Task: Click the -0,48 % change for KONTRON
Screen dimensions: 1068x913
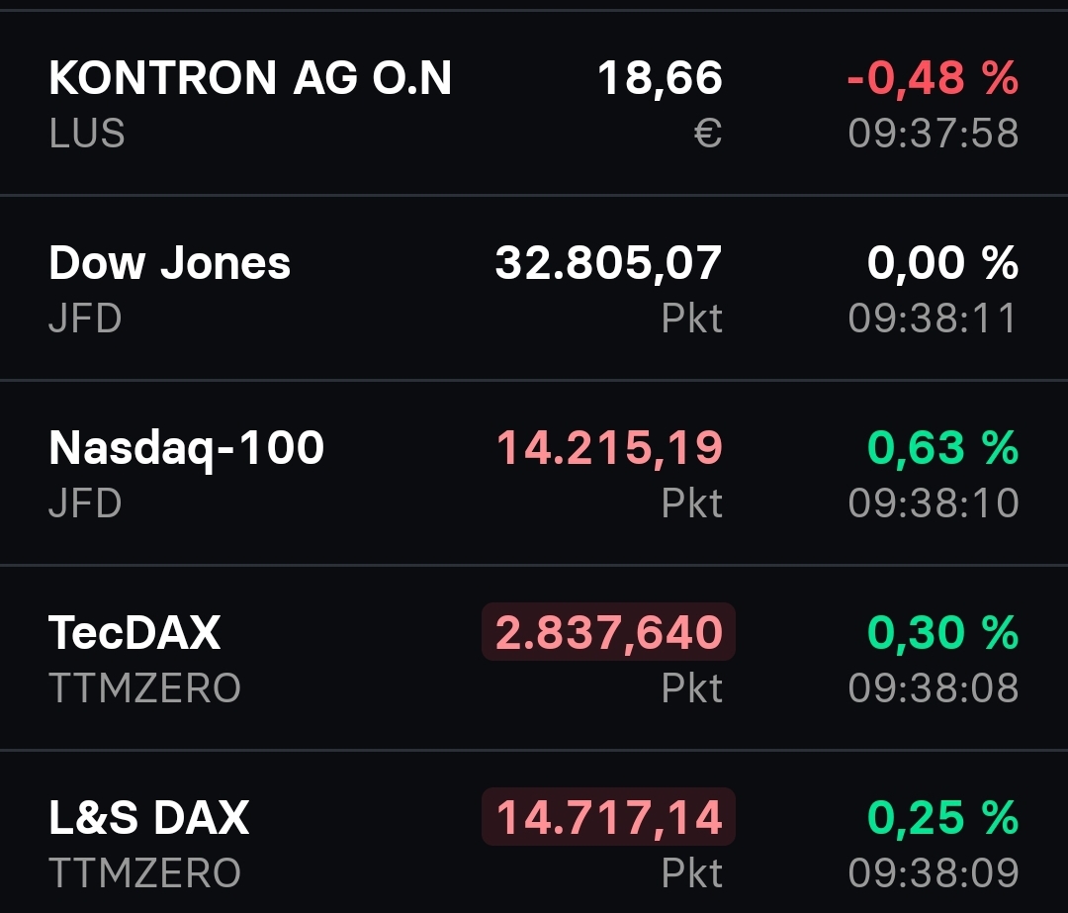Action: pos(933,78)
